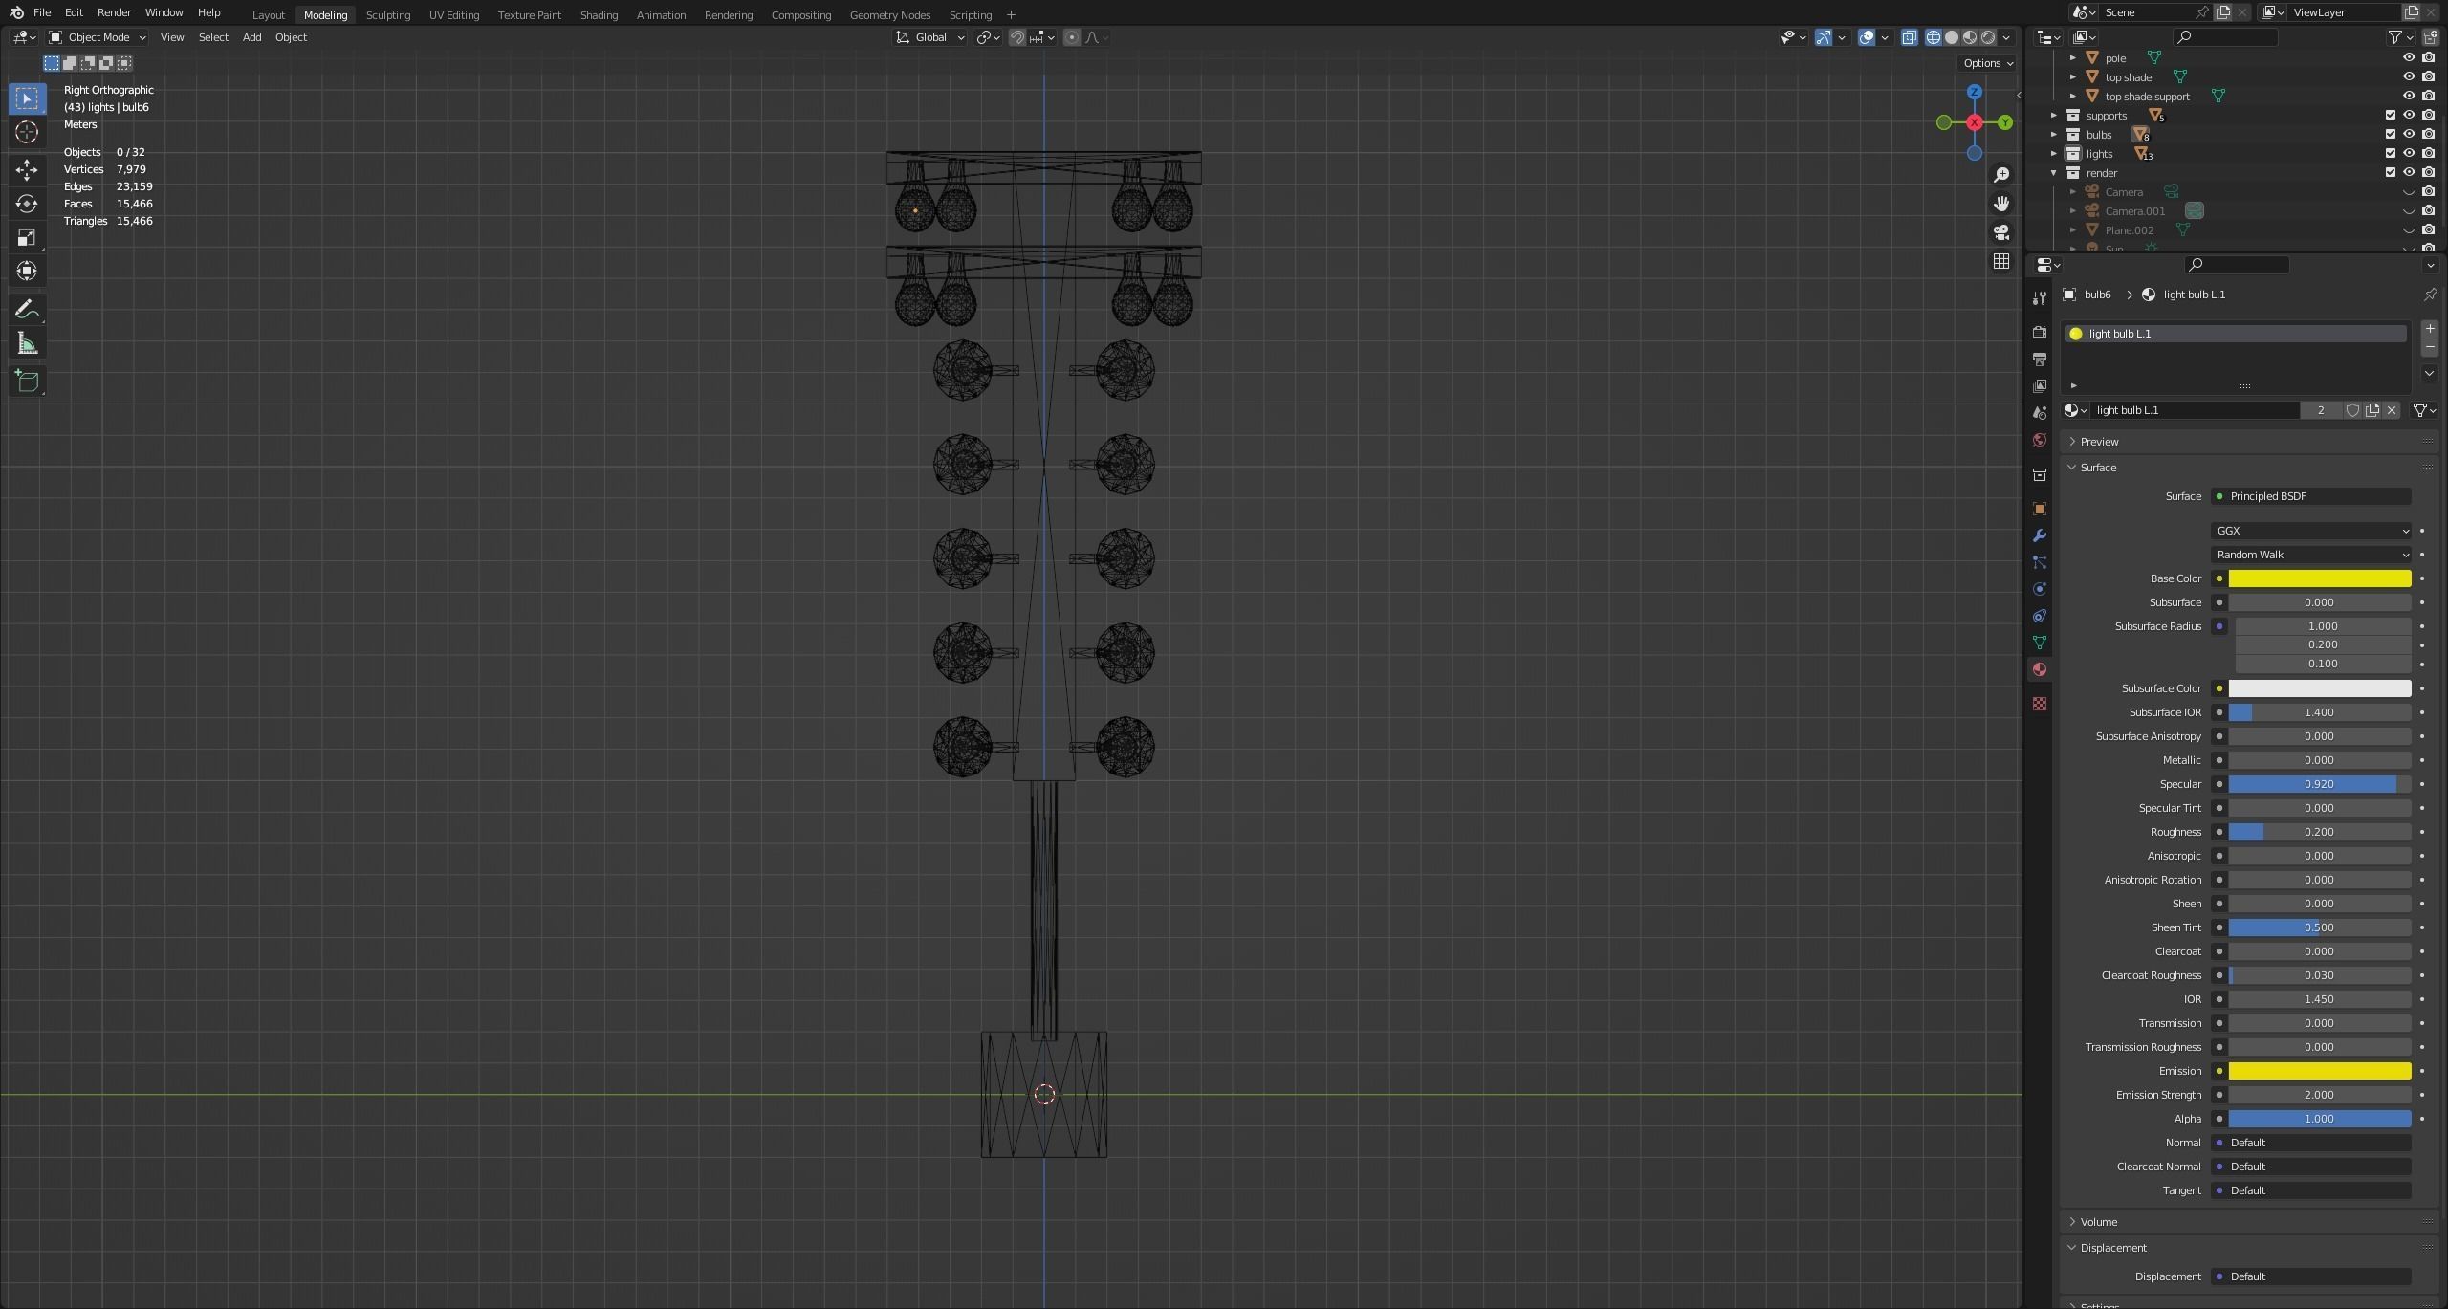
Task: Collapse the render collection
Action: tap(2053, 172)
